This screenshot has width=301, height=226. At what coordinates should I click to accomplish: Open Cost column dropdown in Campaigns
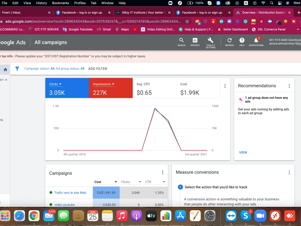[106, 182]
